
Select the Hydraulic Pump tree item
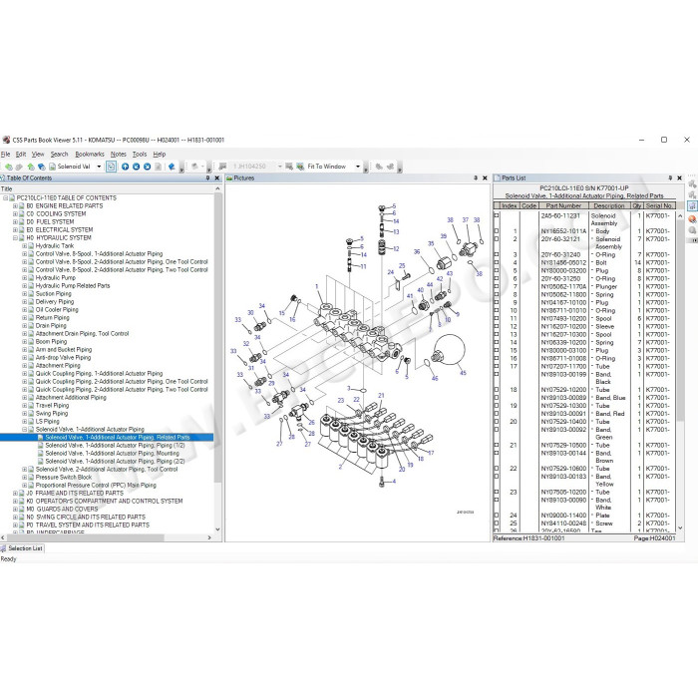56,278
